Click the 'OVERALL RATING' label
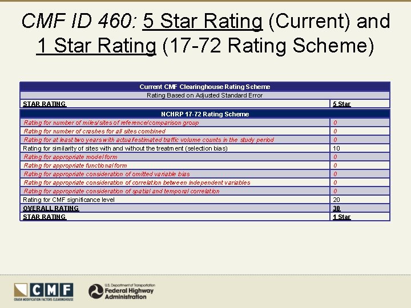 pyautogui.click(x=51, y=209)
